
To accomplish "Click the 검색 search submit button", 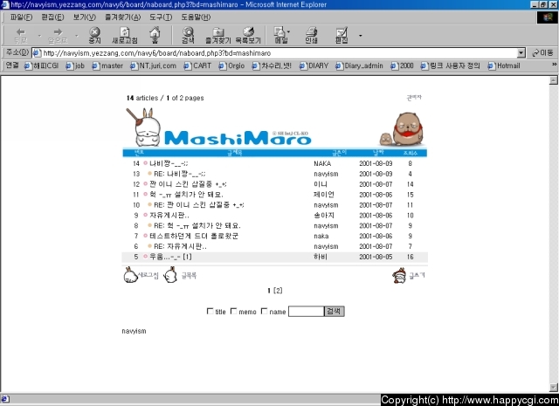I will [x=334, y=311].
